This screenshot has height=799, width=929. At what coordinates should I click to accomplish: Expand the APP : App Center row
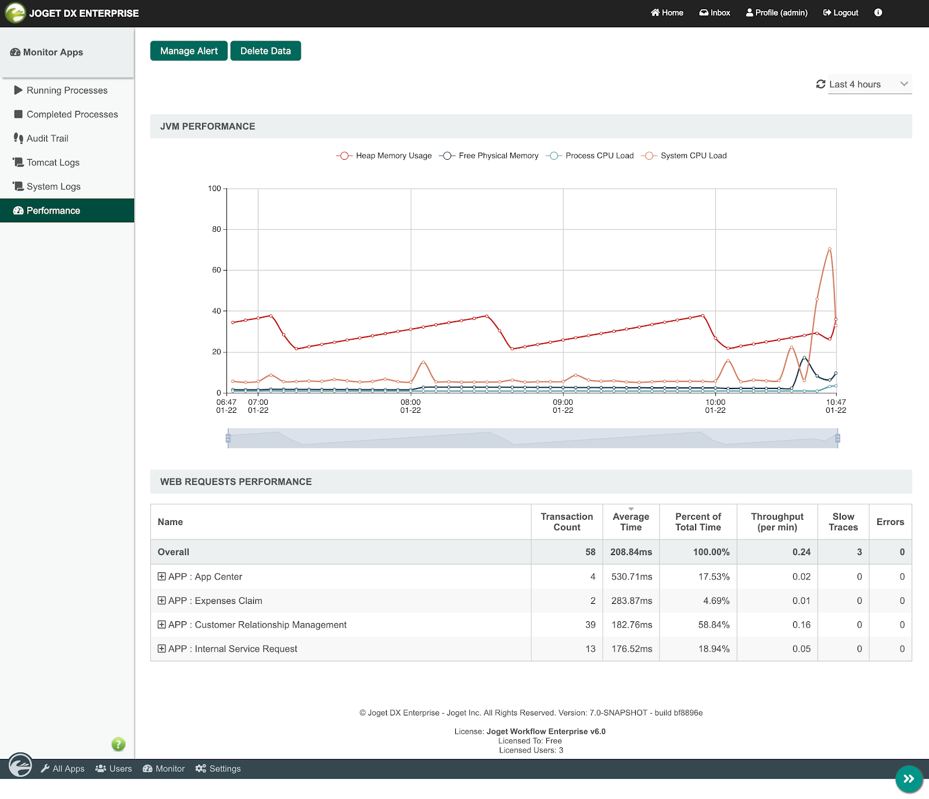coord(161,577)
